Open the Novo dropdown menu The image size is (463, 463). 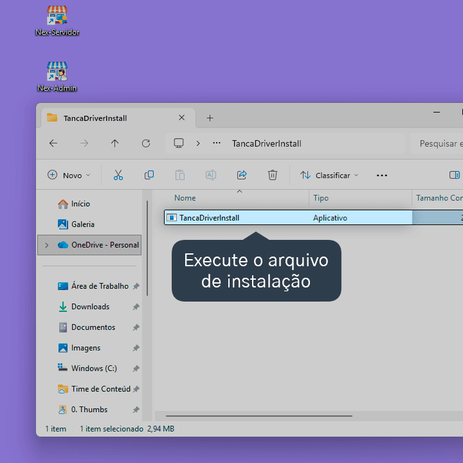pyautogui.click(x=69, y=175)
